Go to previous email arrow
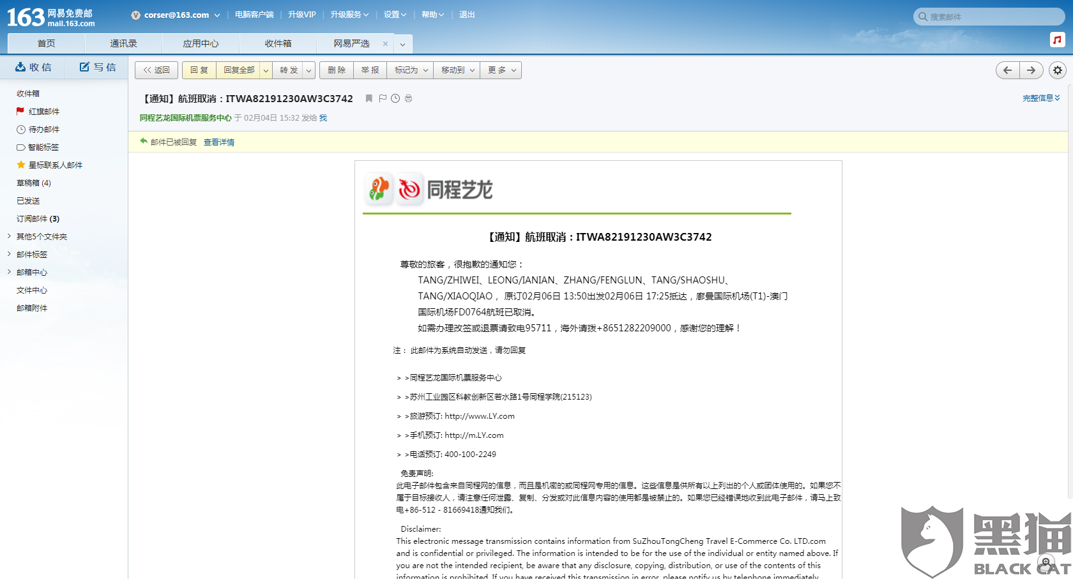 point(1007,70)
